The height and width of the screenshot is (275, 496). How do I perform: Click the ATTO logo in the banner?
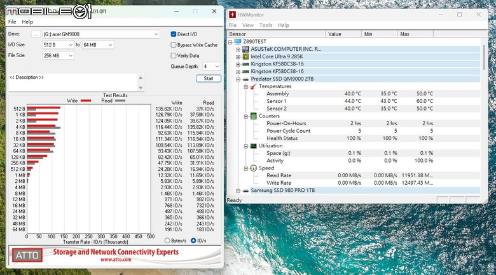tap(27, 255)
